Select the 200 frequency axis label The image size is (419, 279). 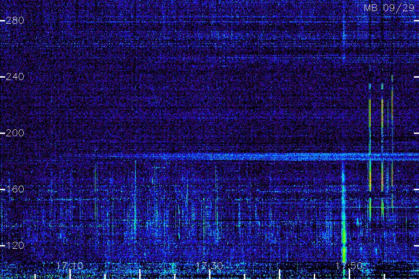click(15, 133)
